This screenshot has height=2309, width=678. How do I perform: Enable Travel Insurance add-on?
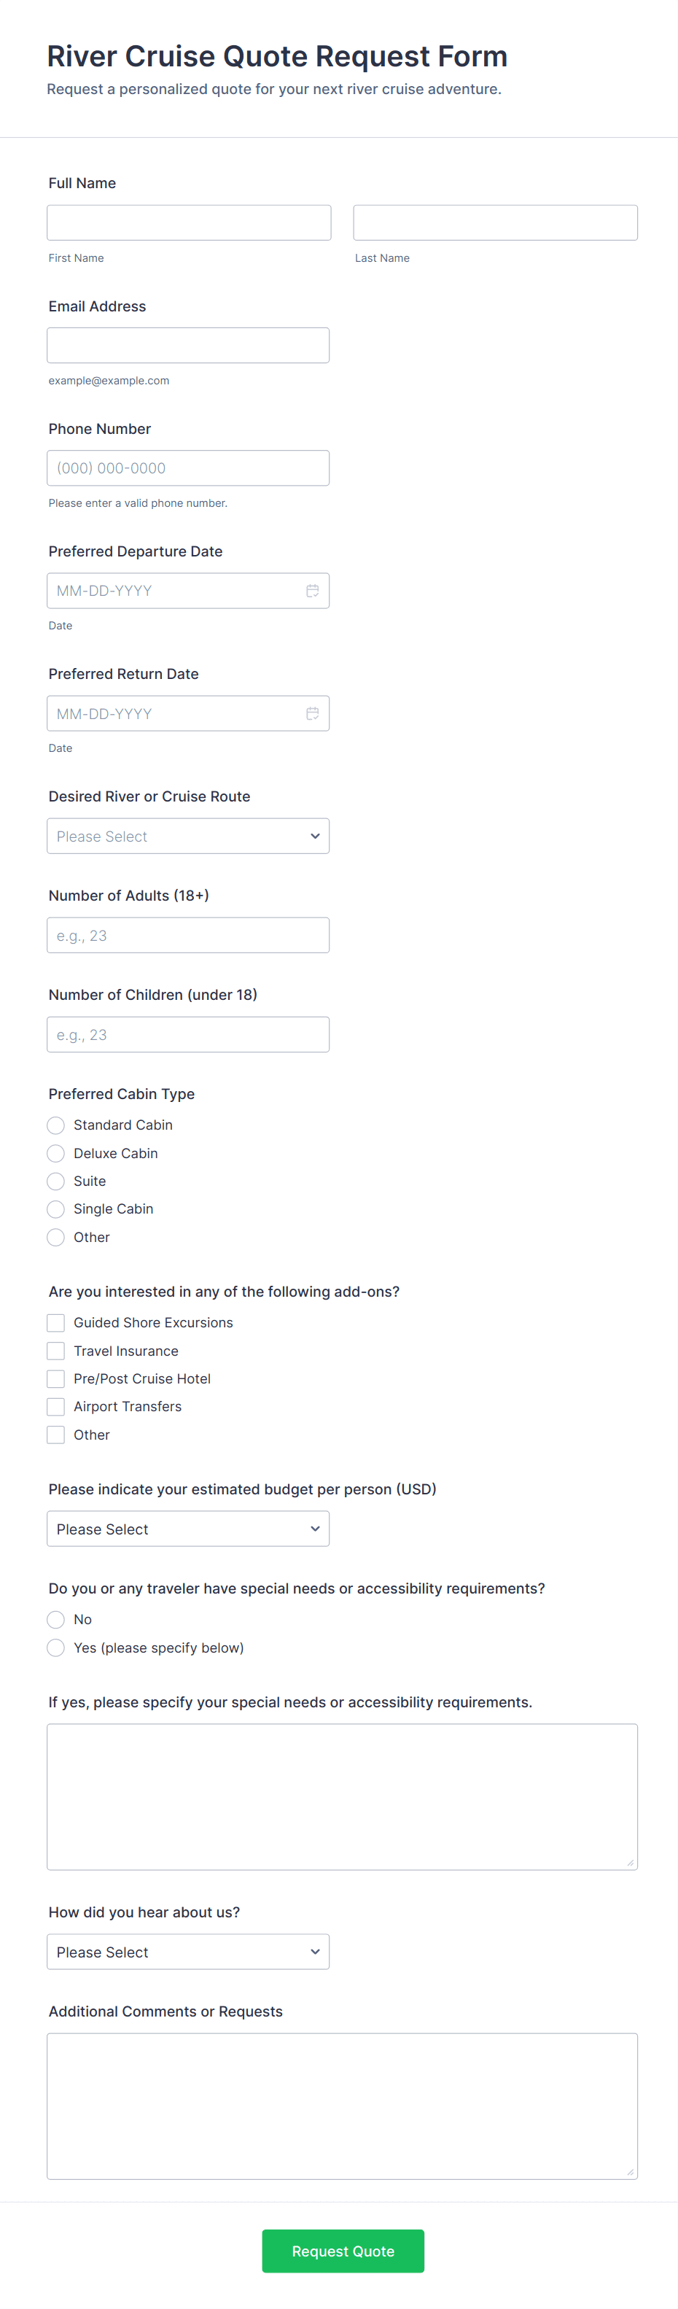[x=55, y=1351]
